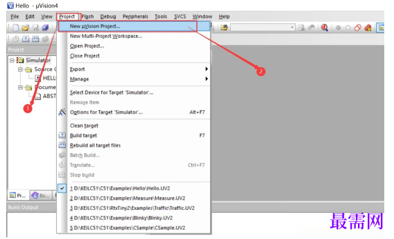Open the Peripherals menu
The width and height of the screenshot is (394, 239).
click(x=135, y=17)
